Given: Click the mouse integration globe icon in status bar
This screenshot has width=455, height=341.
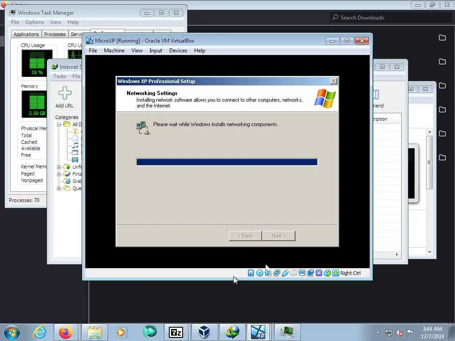Looking at the screenshot, I should pyautogui.click(x=327, y=273).
